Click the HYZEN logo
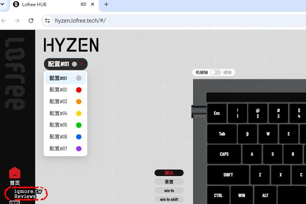This screenshot has width=306, height=204. tap(71, 45)
